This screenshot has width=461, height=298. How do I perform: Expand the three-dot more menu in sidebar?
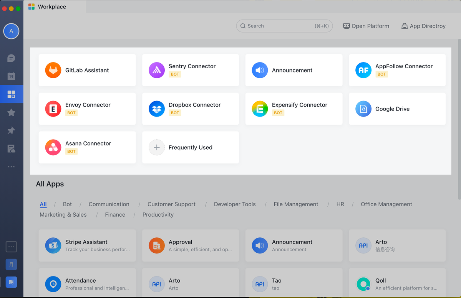(x=11, y=167)
